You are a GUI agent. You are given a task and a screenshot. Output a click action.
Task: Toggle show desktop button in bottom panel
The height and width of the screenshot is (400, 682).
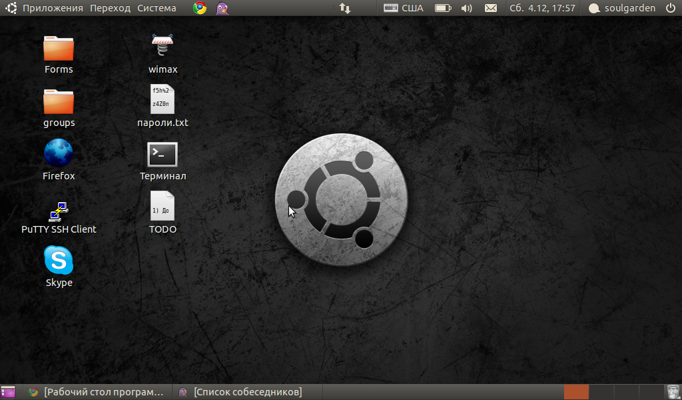click(8, 392)
